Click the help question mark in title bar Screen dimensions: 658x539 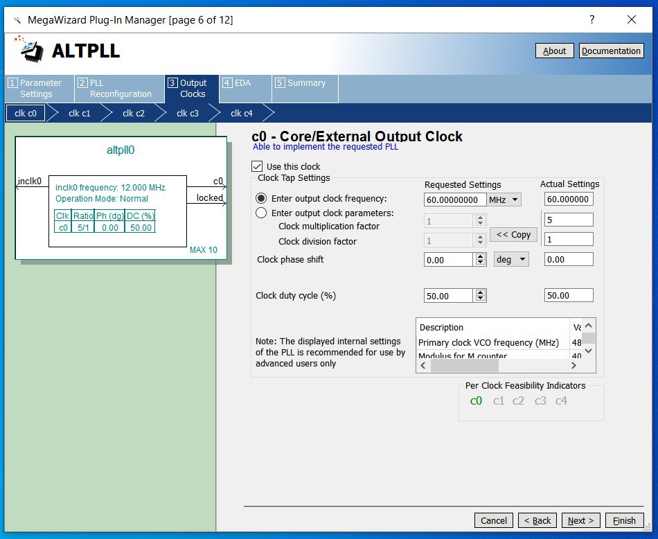[x=592, y=19]
